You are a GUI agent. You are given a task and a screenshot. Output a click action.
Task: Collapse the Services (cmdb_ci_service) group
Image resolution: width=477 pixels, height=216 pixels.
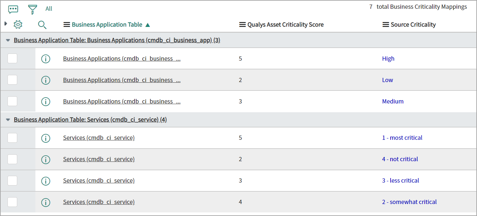coord(8,119)
